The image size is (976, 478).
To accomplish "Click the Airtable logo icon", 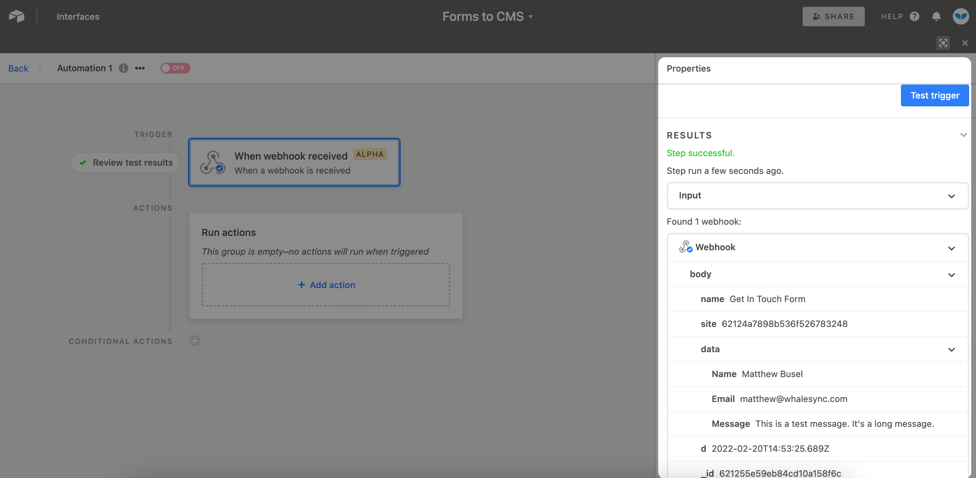I will [x=16, y=16].
